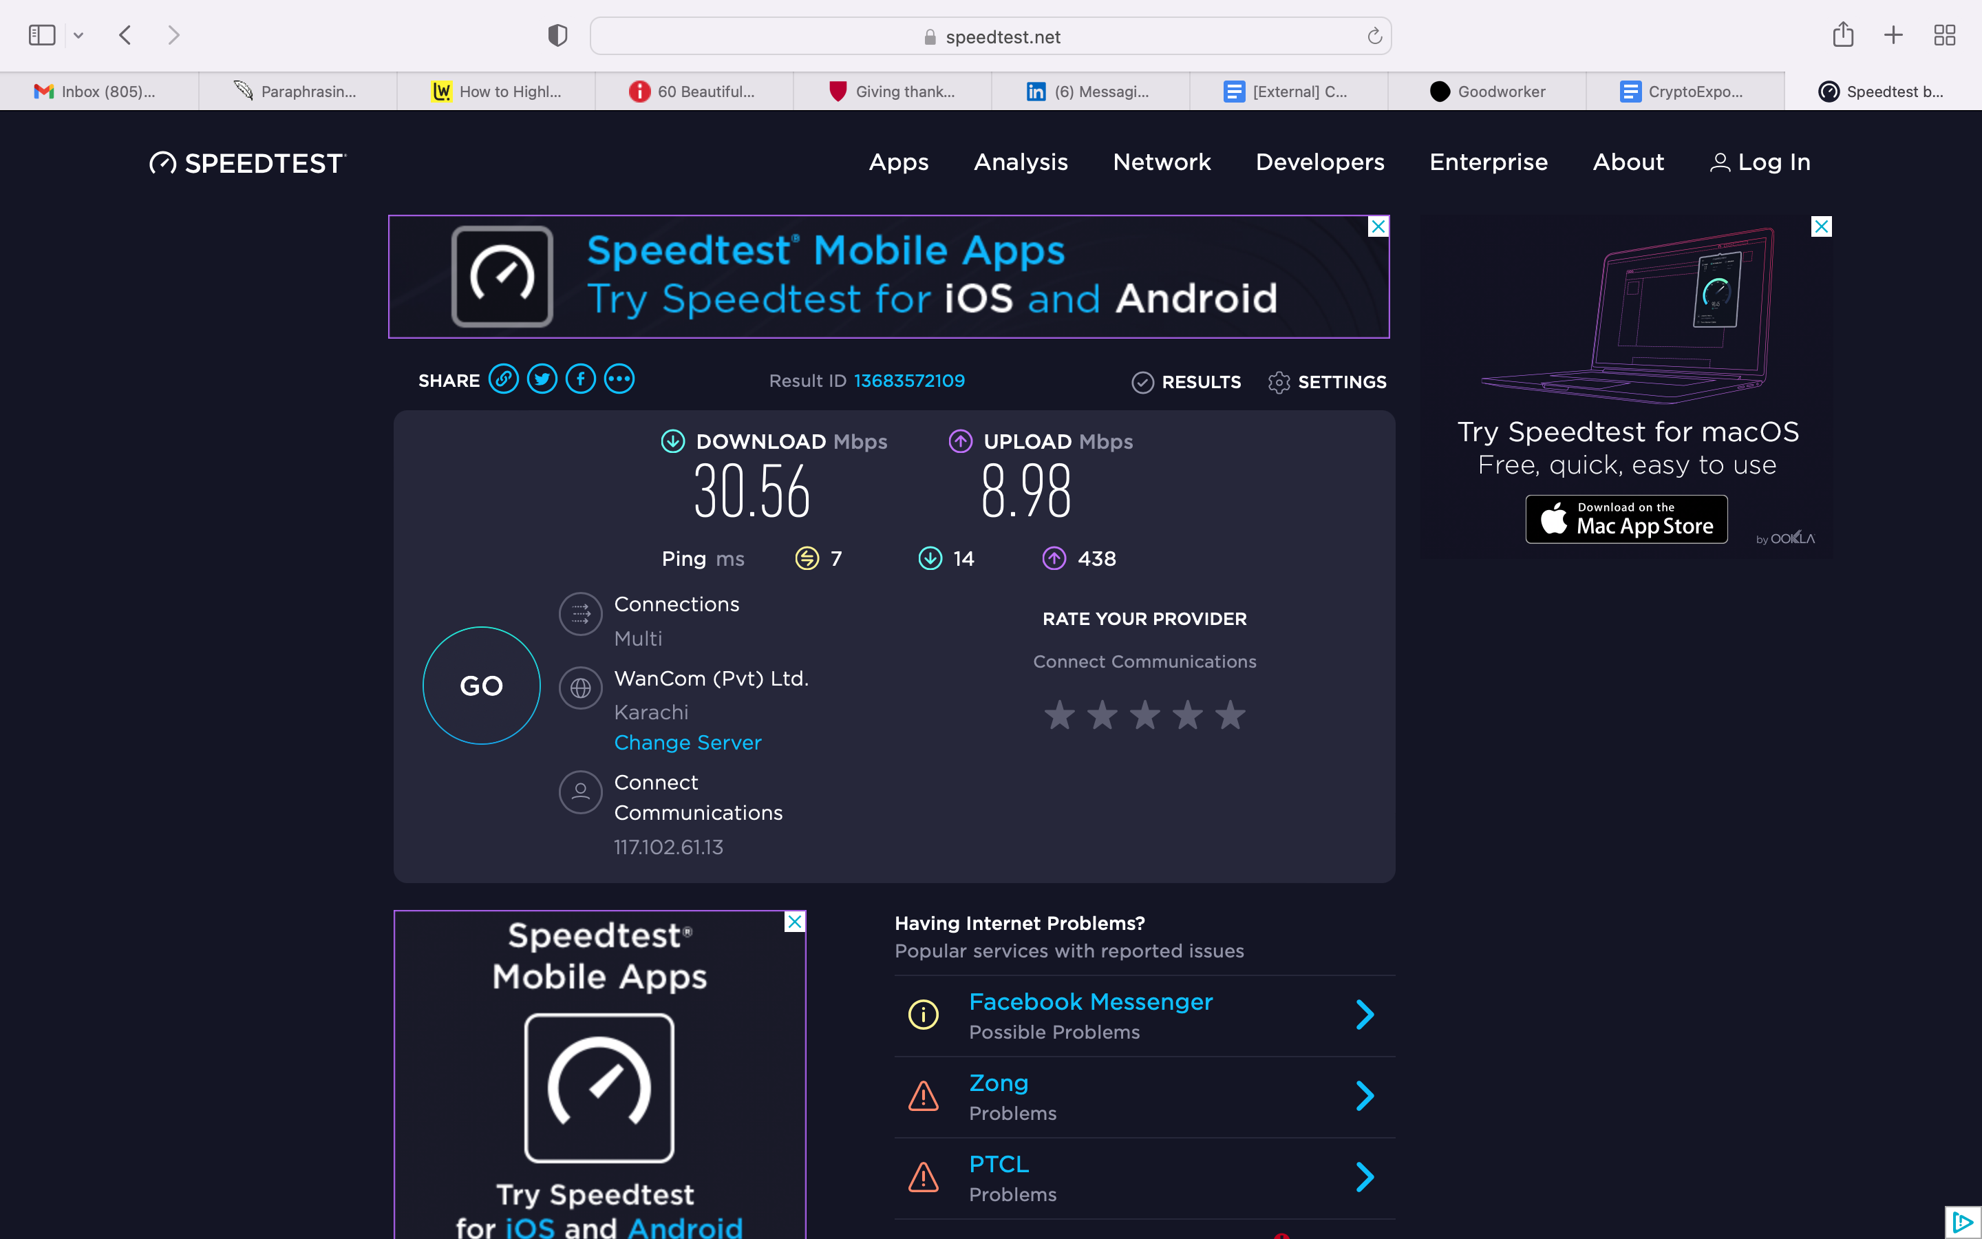Open Result ID 13683572109 link
Viewport: 1982px width, 1239px height.
[909, 381]
